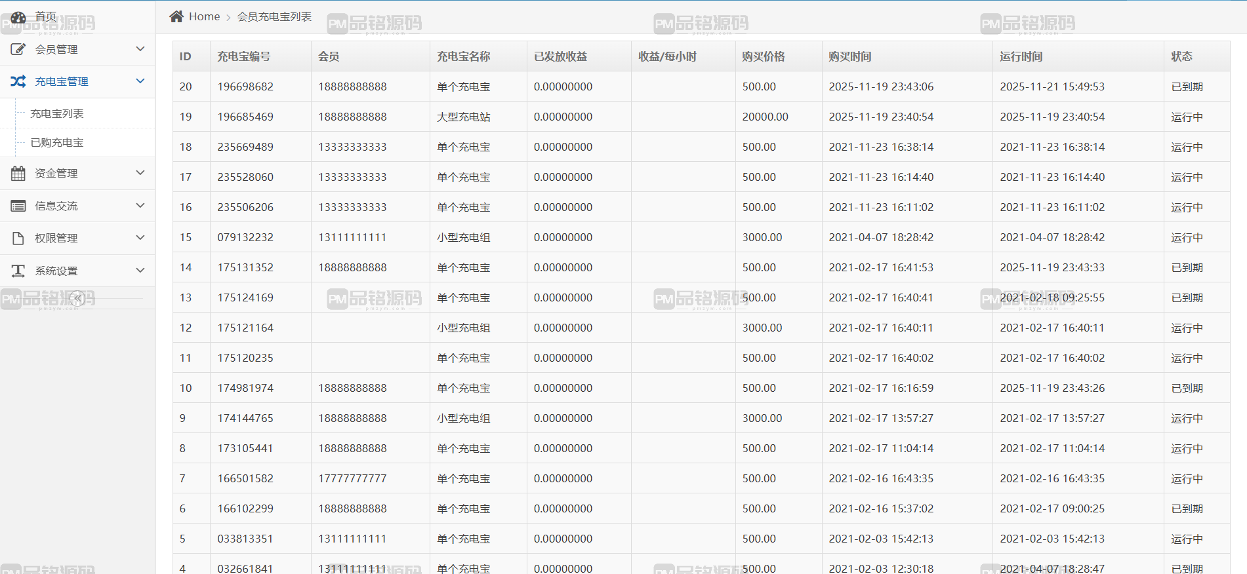Collapse sidebar with double-arrow icon
Image resolution: width=1247 pixels, height=574 pixels.
(x=77, y=299)
